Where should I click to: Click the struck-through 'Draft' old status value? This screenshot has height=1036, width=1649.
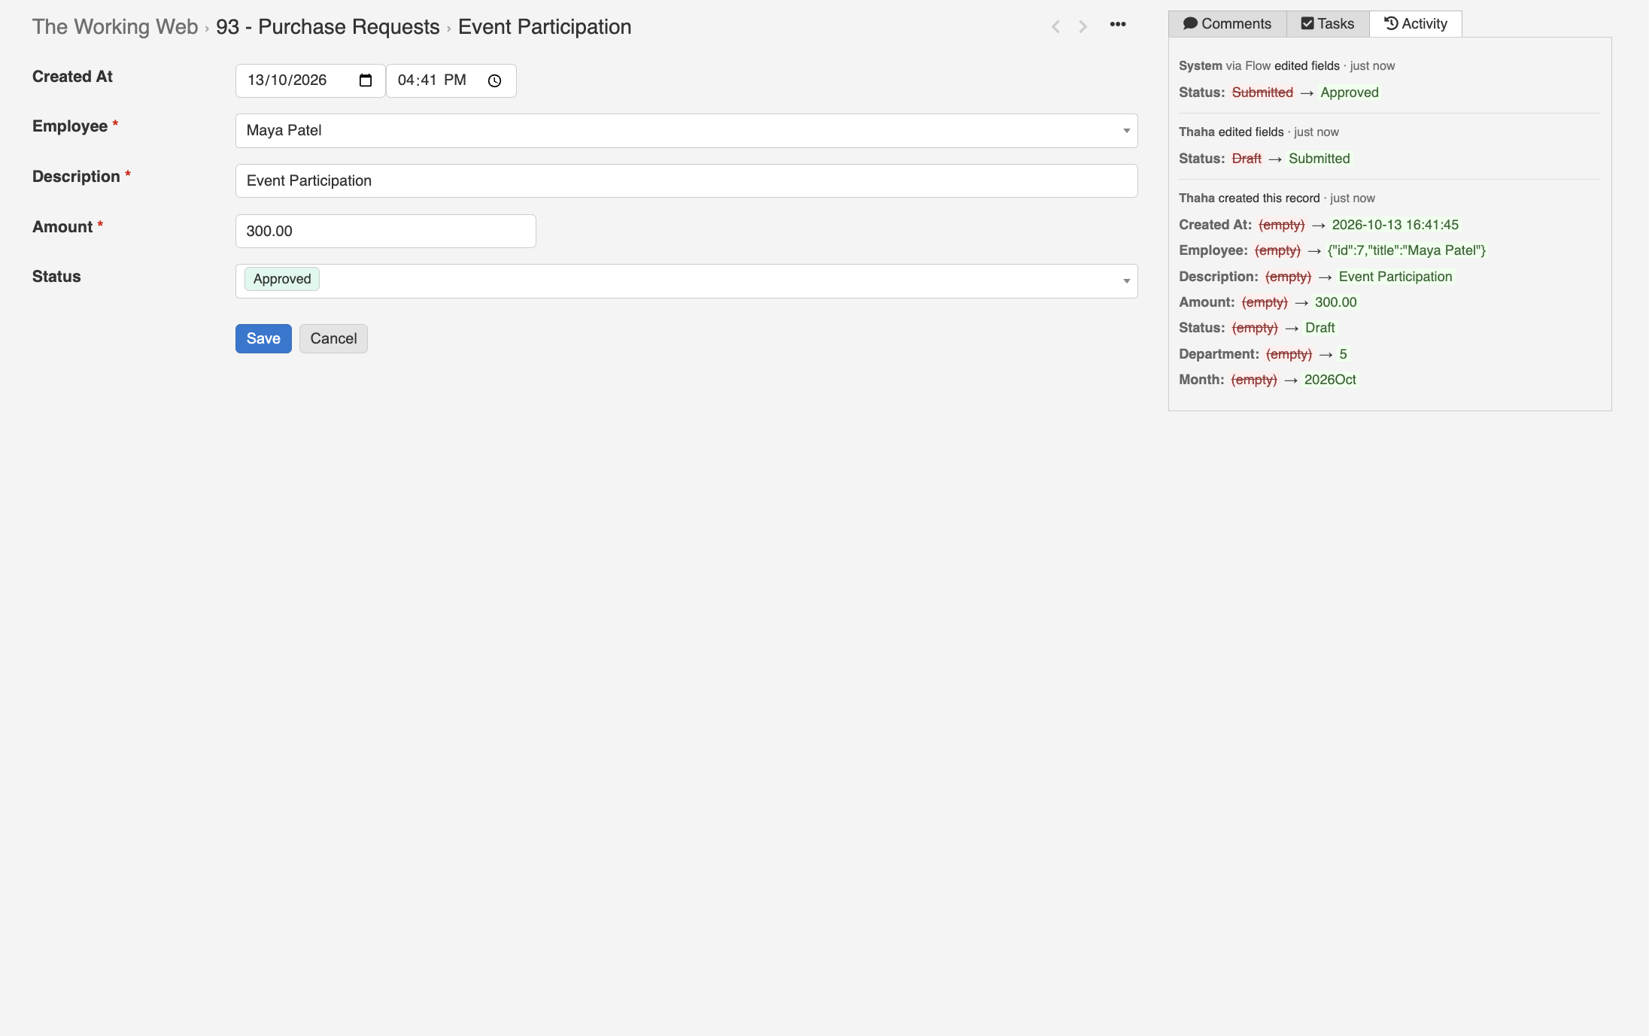coord(1247,159)
